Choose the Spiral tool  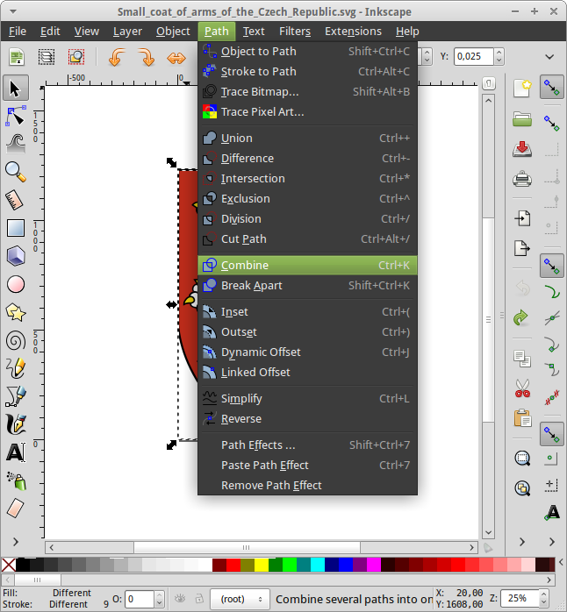point(16,340)
